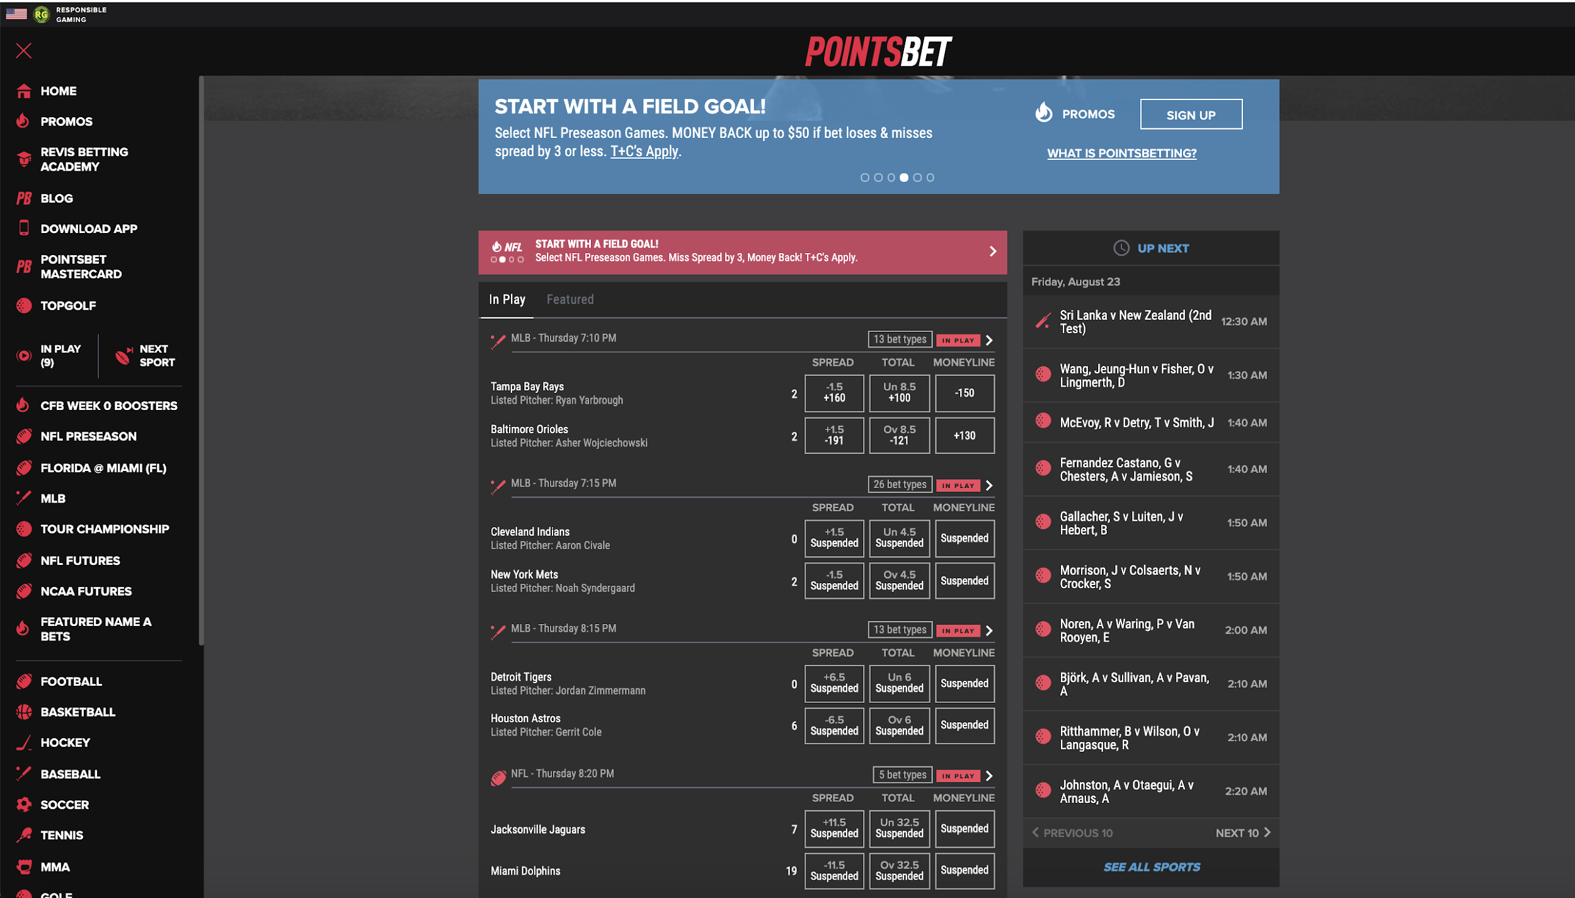The image size is (1575, 898).
Task: Select first carousel dot in blue banner
Action: [864, 178]
